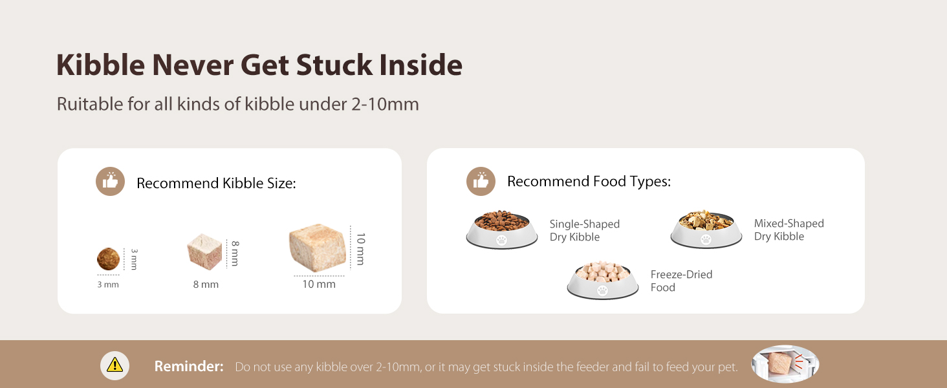Click the Freeze-Dried Food text
The width and height of the screenshot is (947, 388).
coord(682,281)
